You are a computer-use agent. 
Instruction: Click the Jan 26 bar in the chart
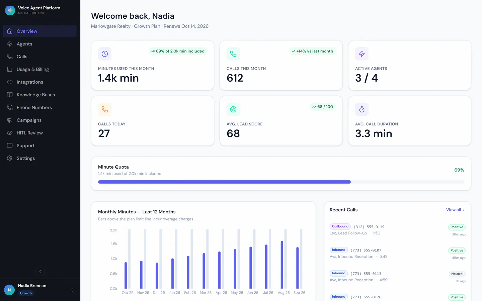point(172,273)
